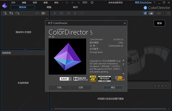Switch to the 调整 tab

pyautogui.click(x=49, y=7)
